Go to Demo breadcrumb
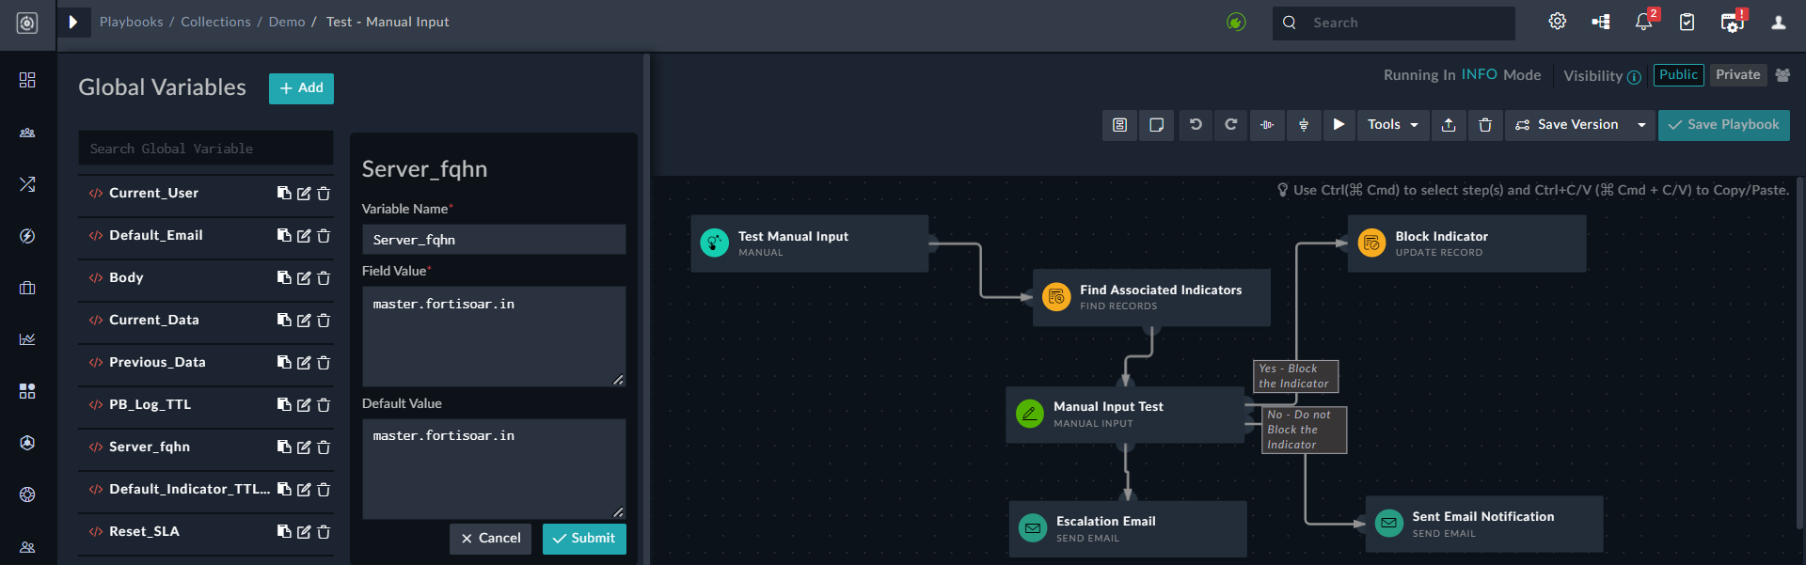The height and width of the screenshot is (565, 1806). click(x=287, y=22)
